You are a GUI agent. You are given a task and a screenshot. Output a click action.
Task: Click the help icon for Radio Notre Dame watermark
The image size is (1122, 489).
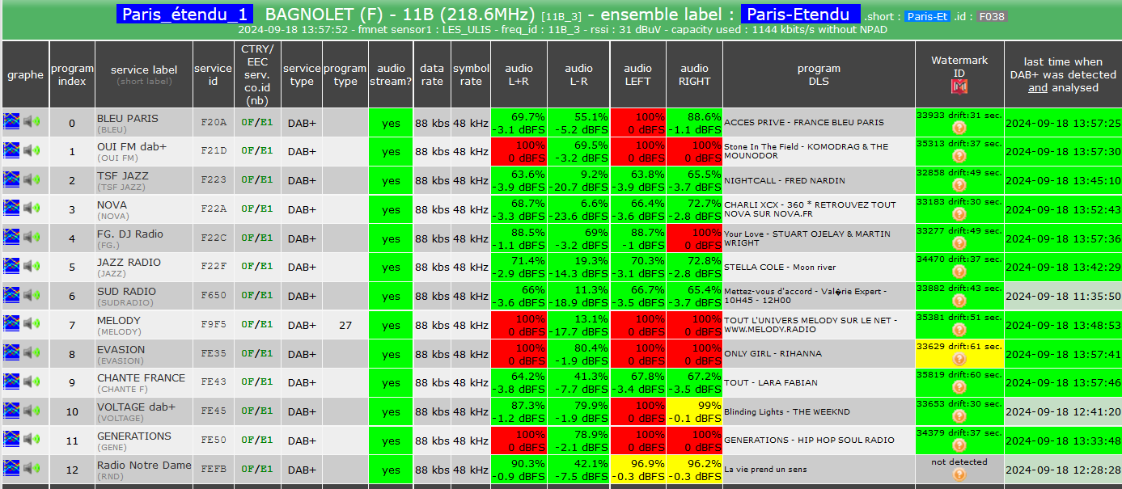click(x=959, y=474)
